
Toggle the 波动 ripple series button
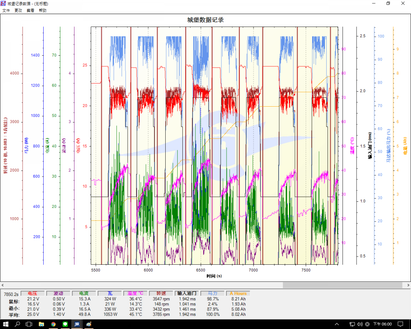click(x=58, y=293)
